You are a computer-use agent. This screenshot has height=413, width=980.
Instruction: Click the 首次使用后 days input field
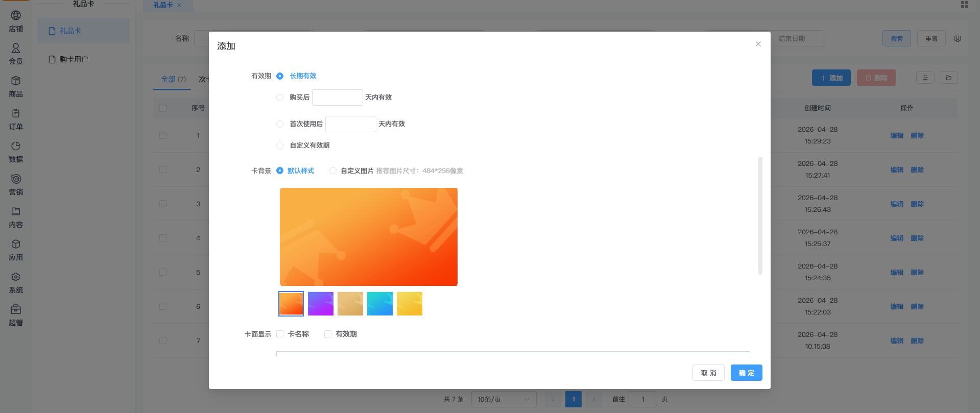351,124
